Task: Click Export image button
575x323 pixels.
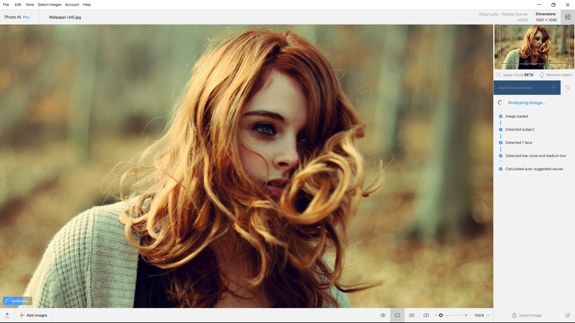Action: (527, 315)
